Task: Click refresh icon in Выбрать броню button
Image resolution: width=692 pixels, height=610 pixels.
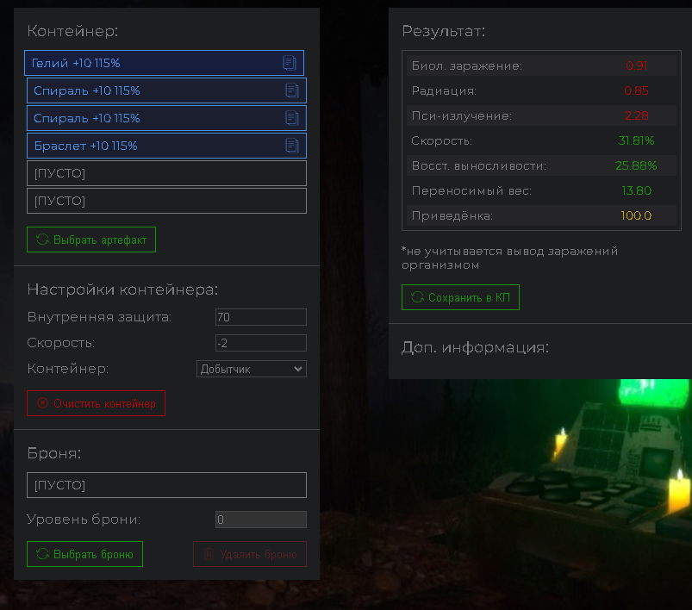Action: 43,554
